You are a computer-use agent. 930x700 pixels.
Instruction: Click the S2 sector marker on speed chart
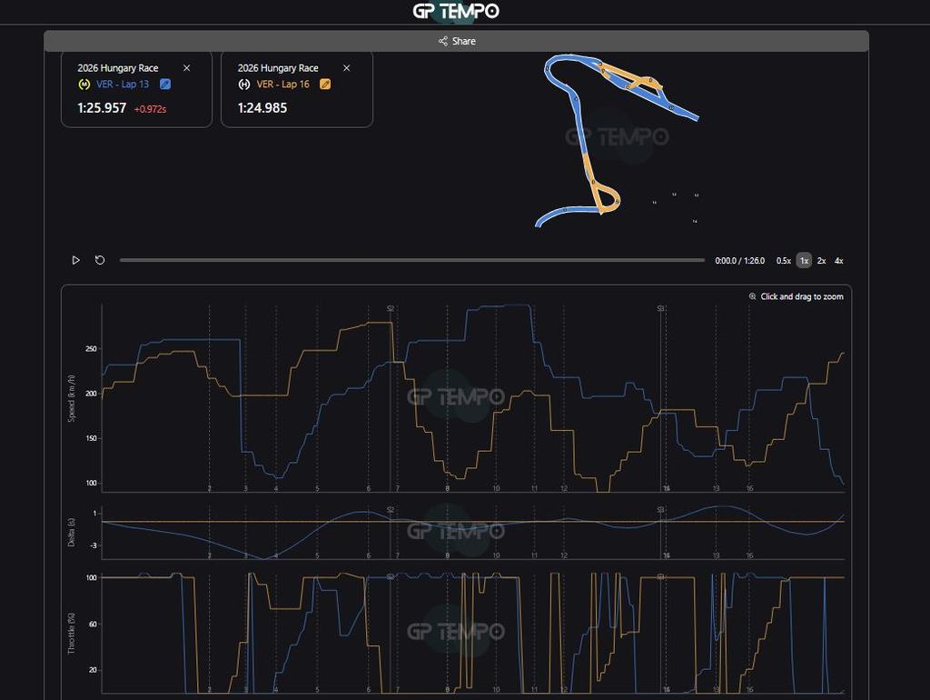(391, 309)
